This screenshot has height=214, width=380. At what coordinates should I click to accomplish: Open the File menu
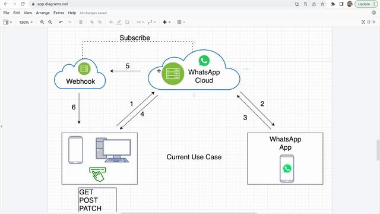point(7,13)
